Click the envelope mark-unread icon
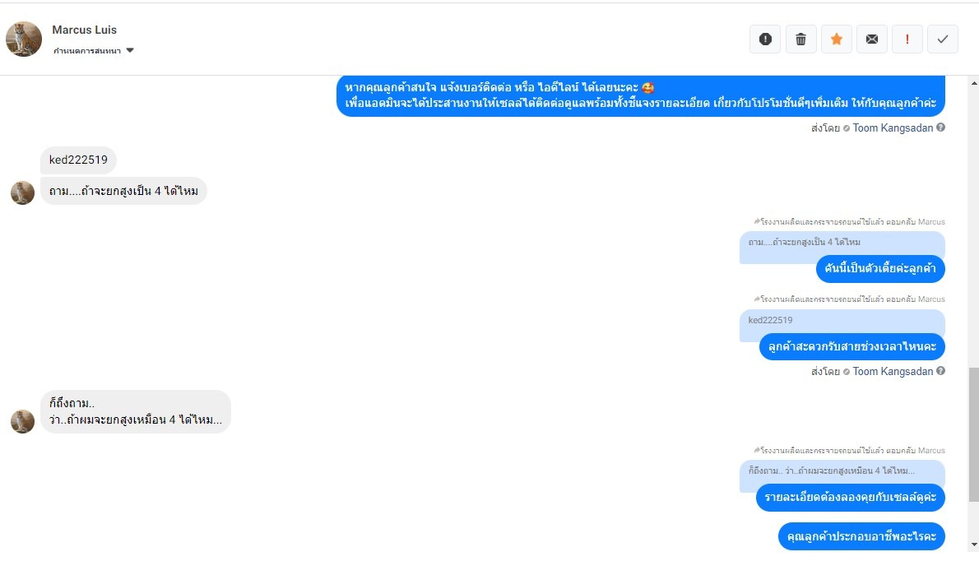 tap(871, 39)
